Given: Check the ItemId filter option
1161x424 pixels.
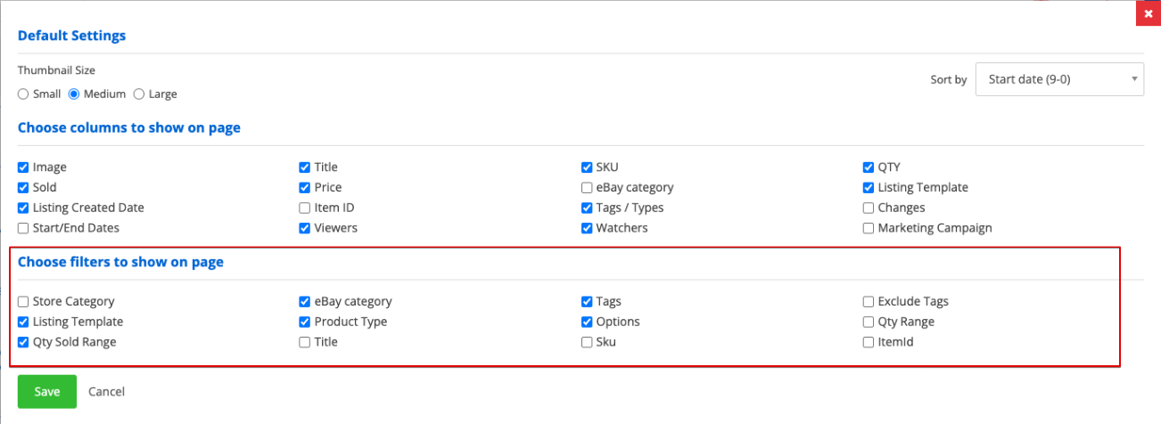Looking at the screenshot, I should (869, 342).
